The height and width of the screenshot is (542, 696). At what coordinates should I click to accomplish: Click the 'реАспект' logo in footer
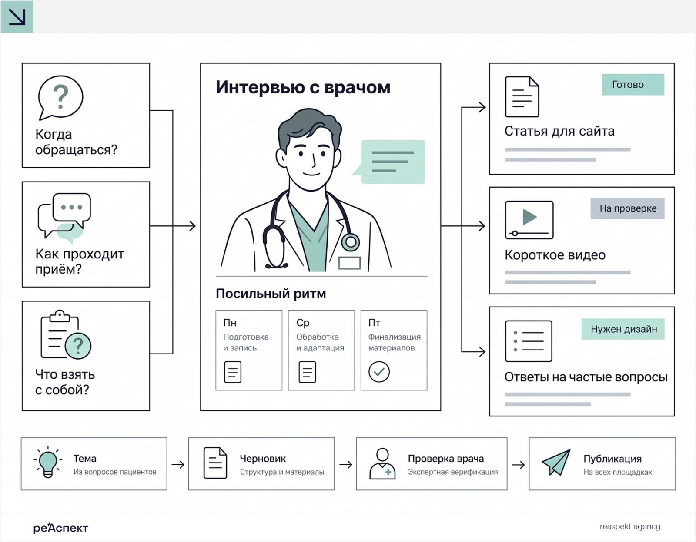coord(60,528)
